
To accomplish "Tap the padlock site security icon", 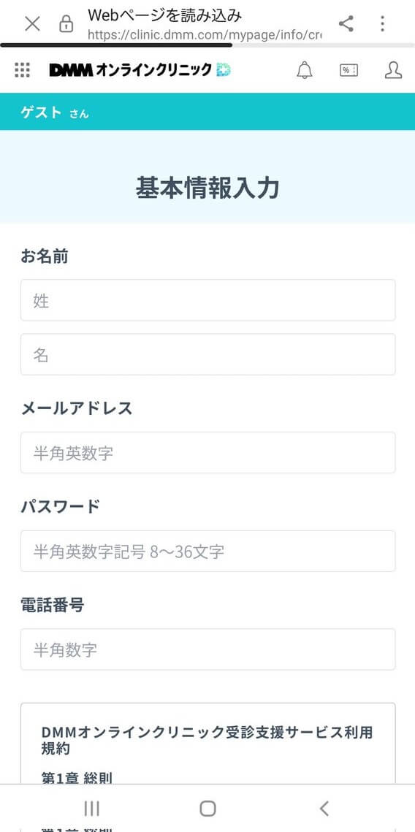I will [66, 23].
